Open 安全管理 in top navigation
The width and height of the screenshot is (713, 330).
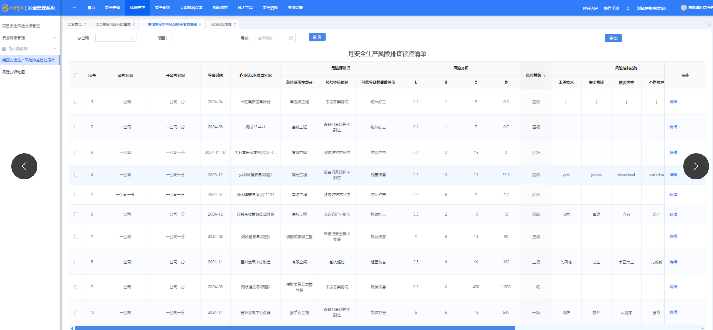(112, 8)
